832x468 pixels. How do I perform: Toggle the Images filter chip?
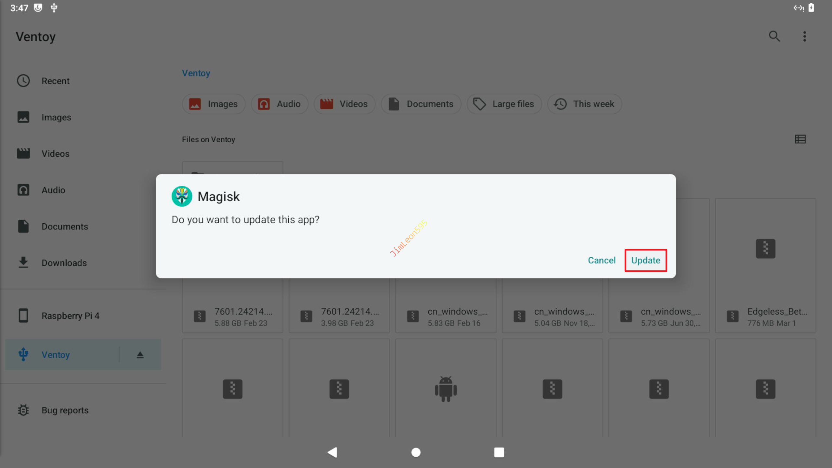click(x=214, y=104)
